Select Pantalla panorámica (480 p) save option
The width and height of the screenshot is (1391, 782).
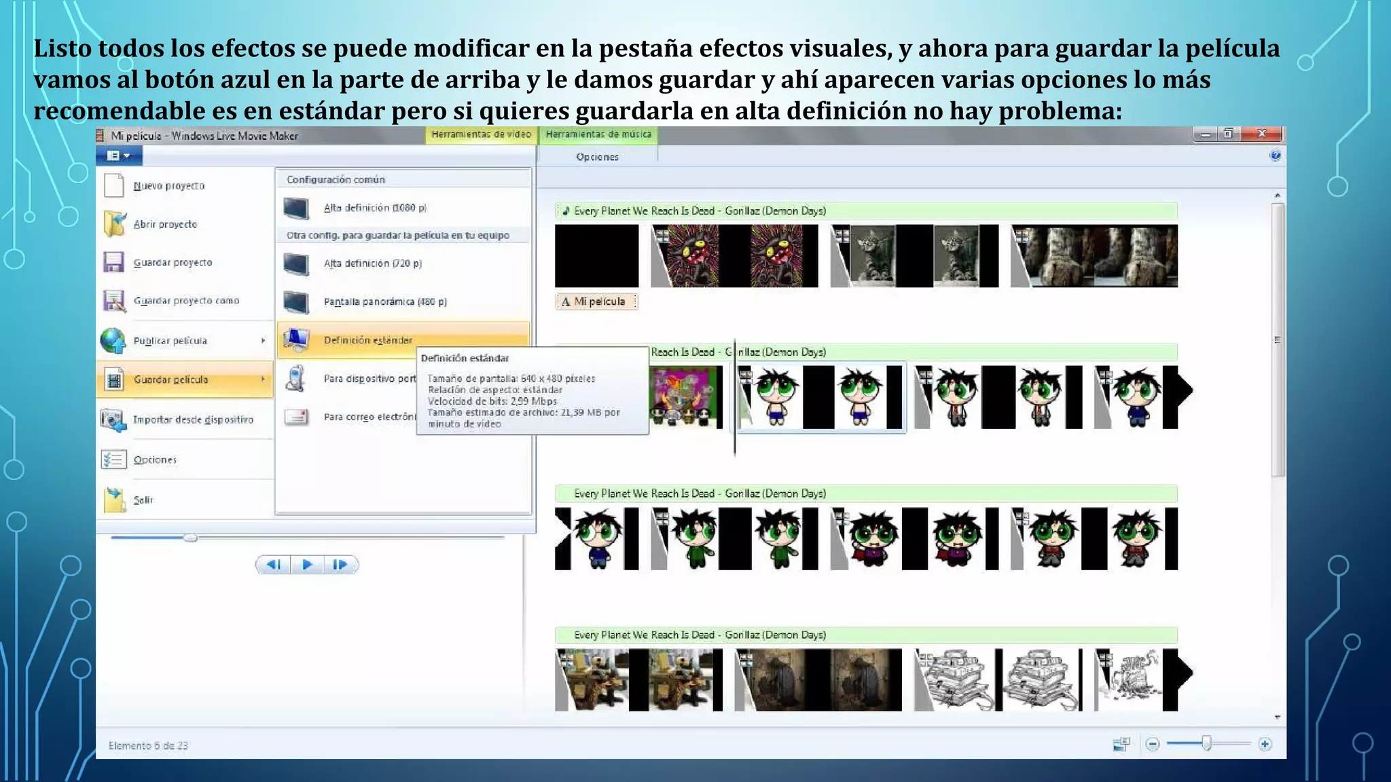(403, 301)
